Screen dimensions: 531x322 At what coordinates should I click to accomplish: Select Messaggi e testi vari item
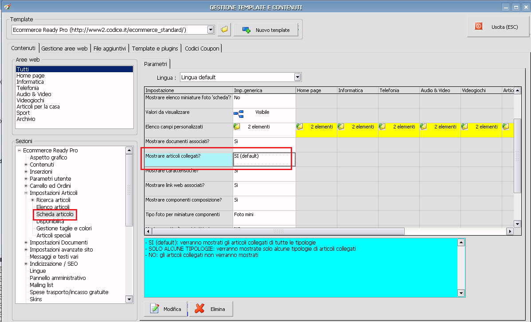[x=54, y=257]
